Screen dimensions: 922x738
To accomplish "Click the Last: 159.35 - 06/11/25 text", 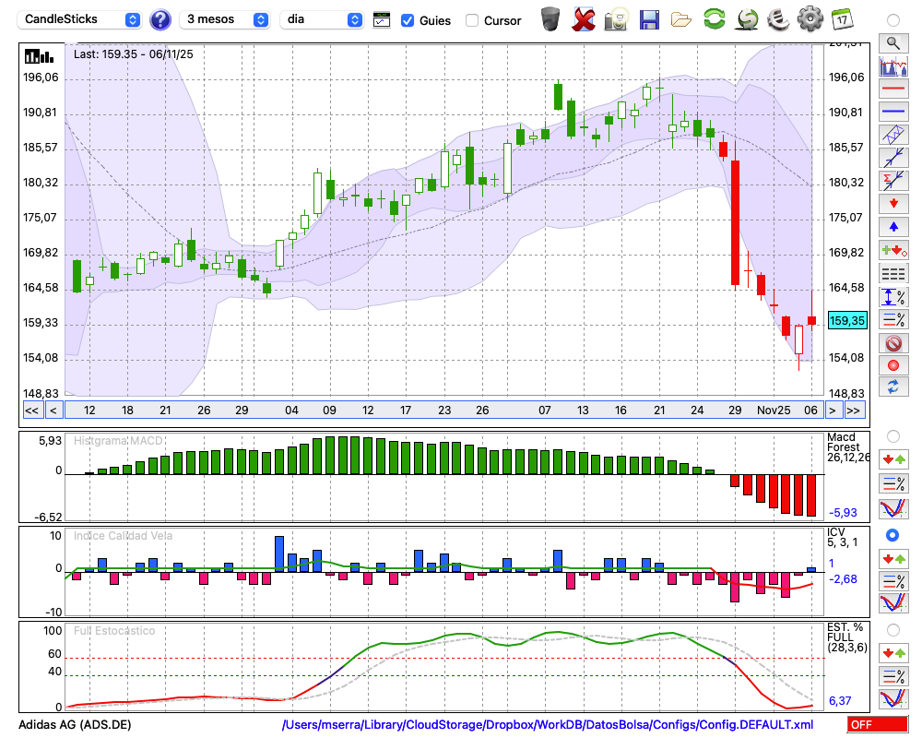I will (x=133, y=54).
